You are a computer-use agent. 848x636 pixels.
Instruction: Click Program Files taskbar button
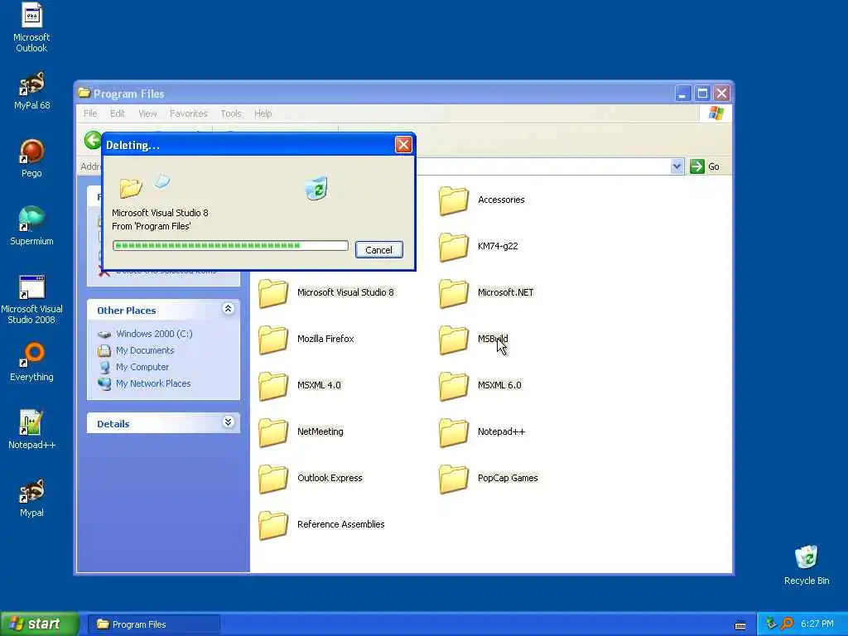tap(154, 624)
